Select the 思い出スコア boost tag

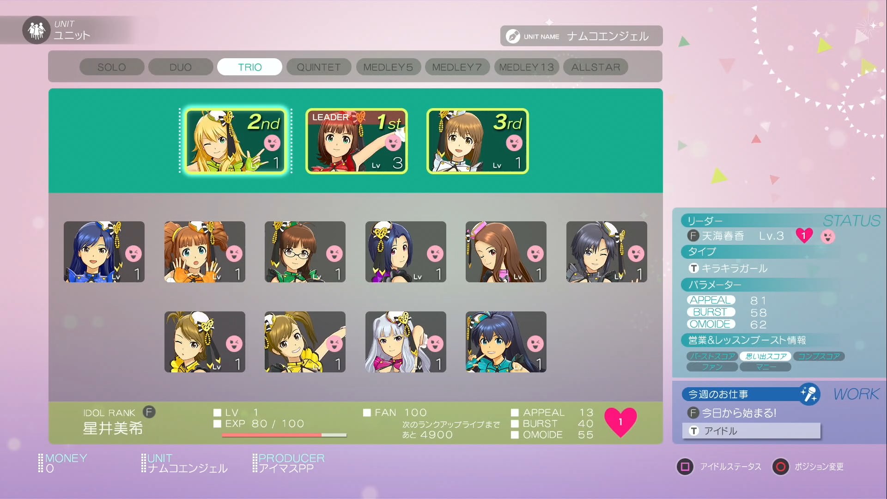coord(765,356)
